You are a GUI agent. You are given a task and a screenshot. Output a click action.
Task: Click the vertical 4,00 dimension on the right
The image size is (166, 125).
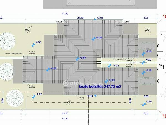(x=130, y=100)
